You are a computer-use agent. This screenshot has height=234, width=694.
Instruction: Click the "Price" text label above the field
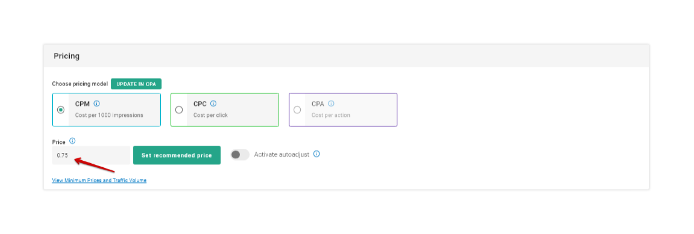coord(59,142)
